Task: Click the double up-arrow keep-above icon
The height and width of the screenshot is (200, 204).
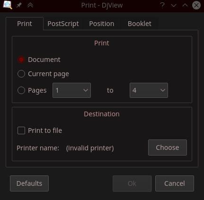Action: 30,5
